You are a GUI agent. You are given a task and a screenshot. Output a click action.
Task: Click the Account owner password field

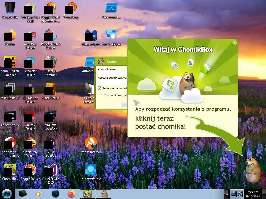(x=112, y=82)
